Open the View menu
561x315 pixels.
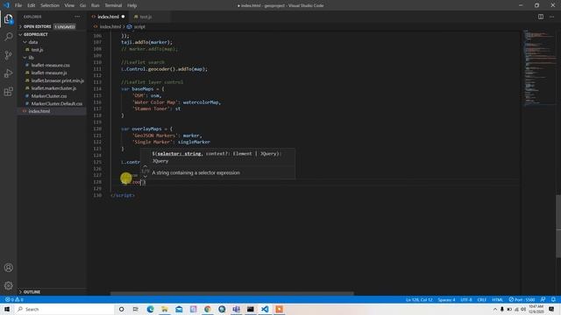(69, 5)
